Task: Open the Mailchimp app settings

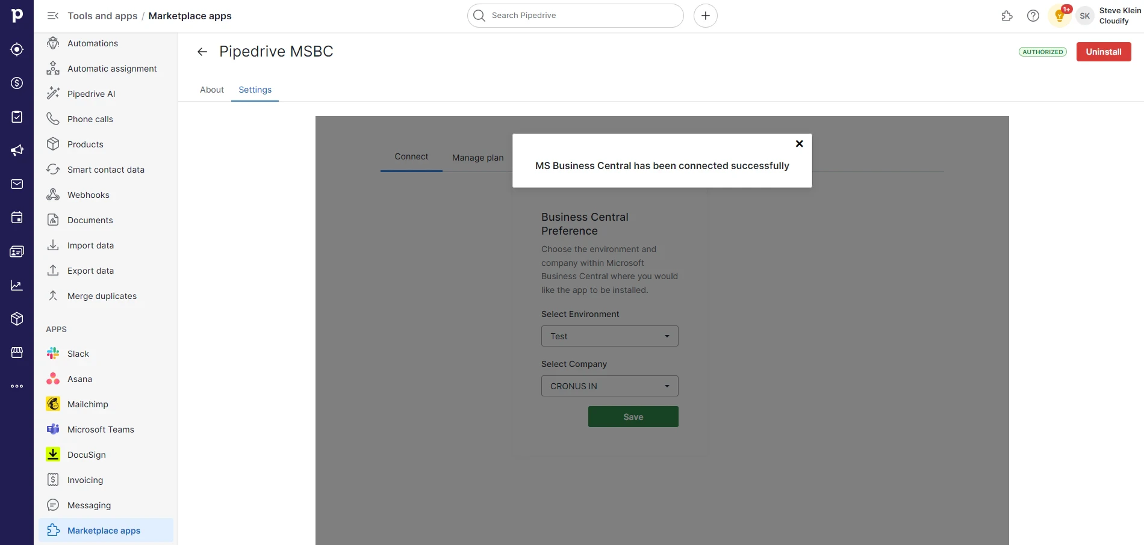Action: click(x=106, y=404)
